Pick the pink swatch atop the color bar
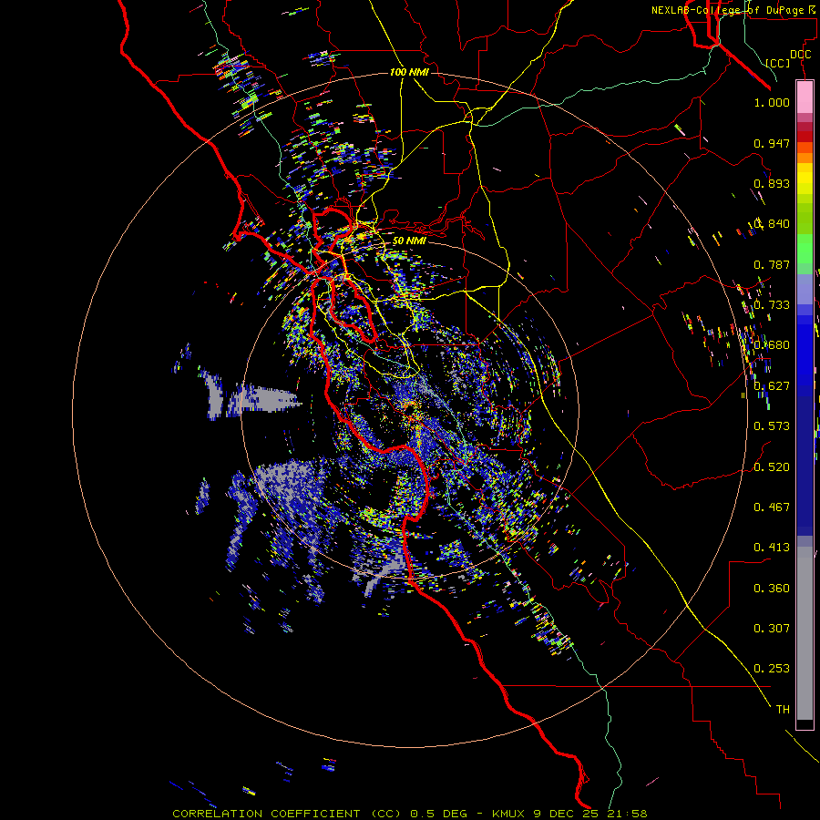 click(x=805, y=97)
